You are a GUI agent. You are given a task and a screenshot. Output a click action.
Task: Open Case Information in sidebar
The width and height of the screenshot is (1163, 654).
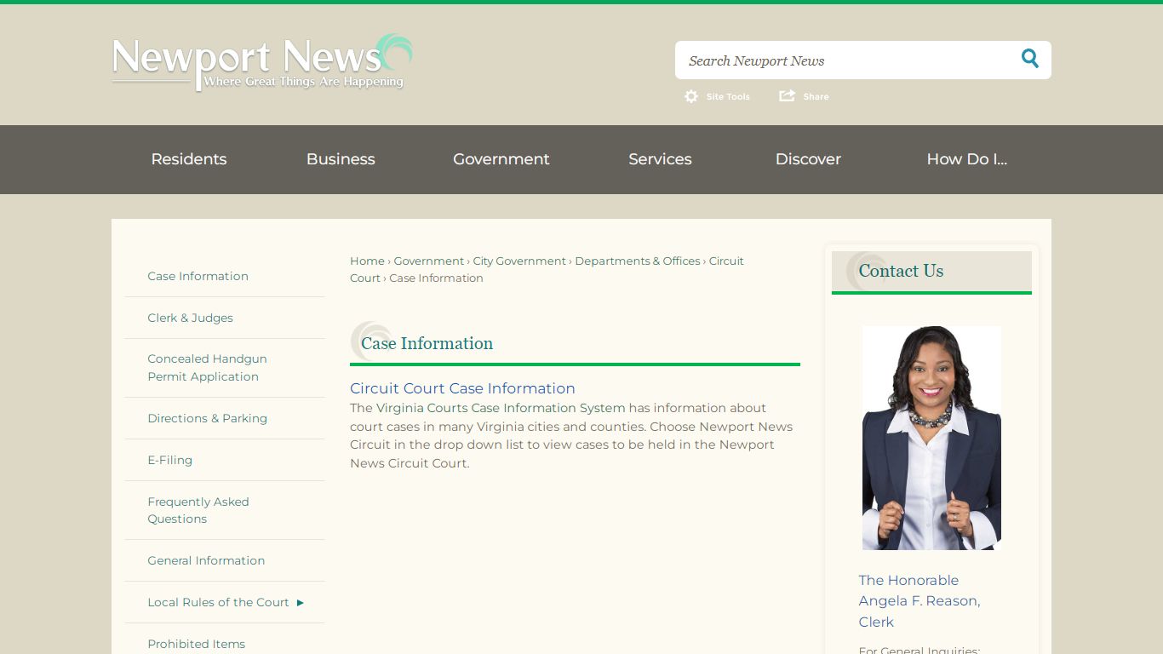pos(198,276)
